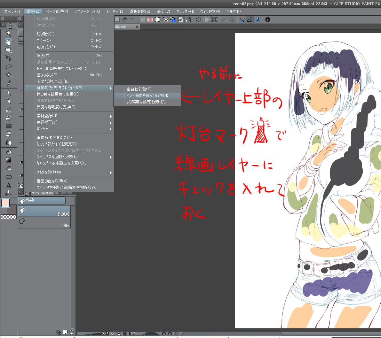Expand the 色調補正(D) submenu arrow
This screenshot has height=338, width=381.
coord(111,123)
